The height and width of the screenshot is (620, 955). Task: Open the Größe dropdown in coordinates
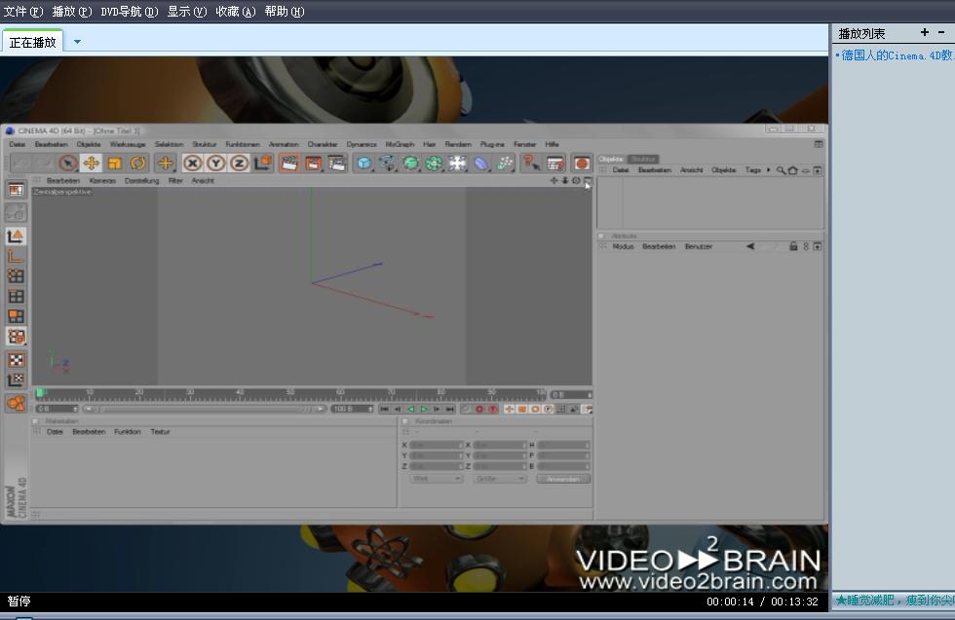[x=499, y=479]
